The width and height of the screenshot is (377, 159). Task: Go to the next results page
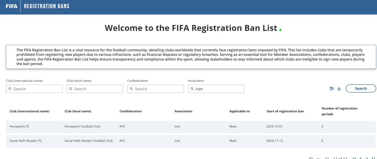[367, 158]
